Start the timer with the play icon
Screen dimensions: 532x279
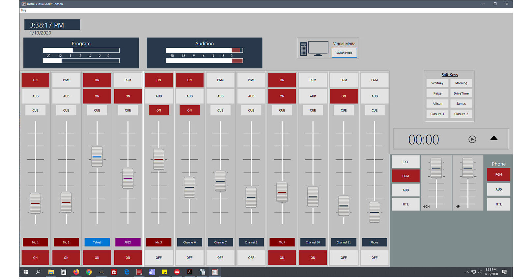pos(472,139)
